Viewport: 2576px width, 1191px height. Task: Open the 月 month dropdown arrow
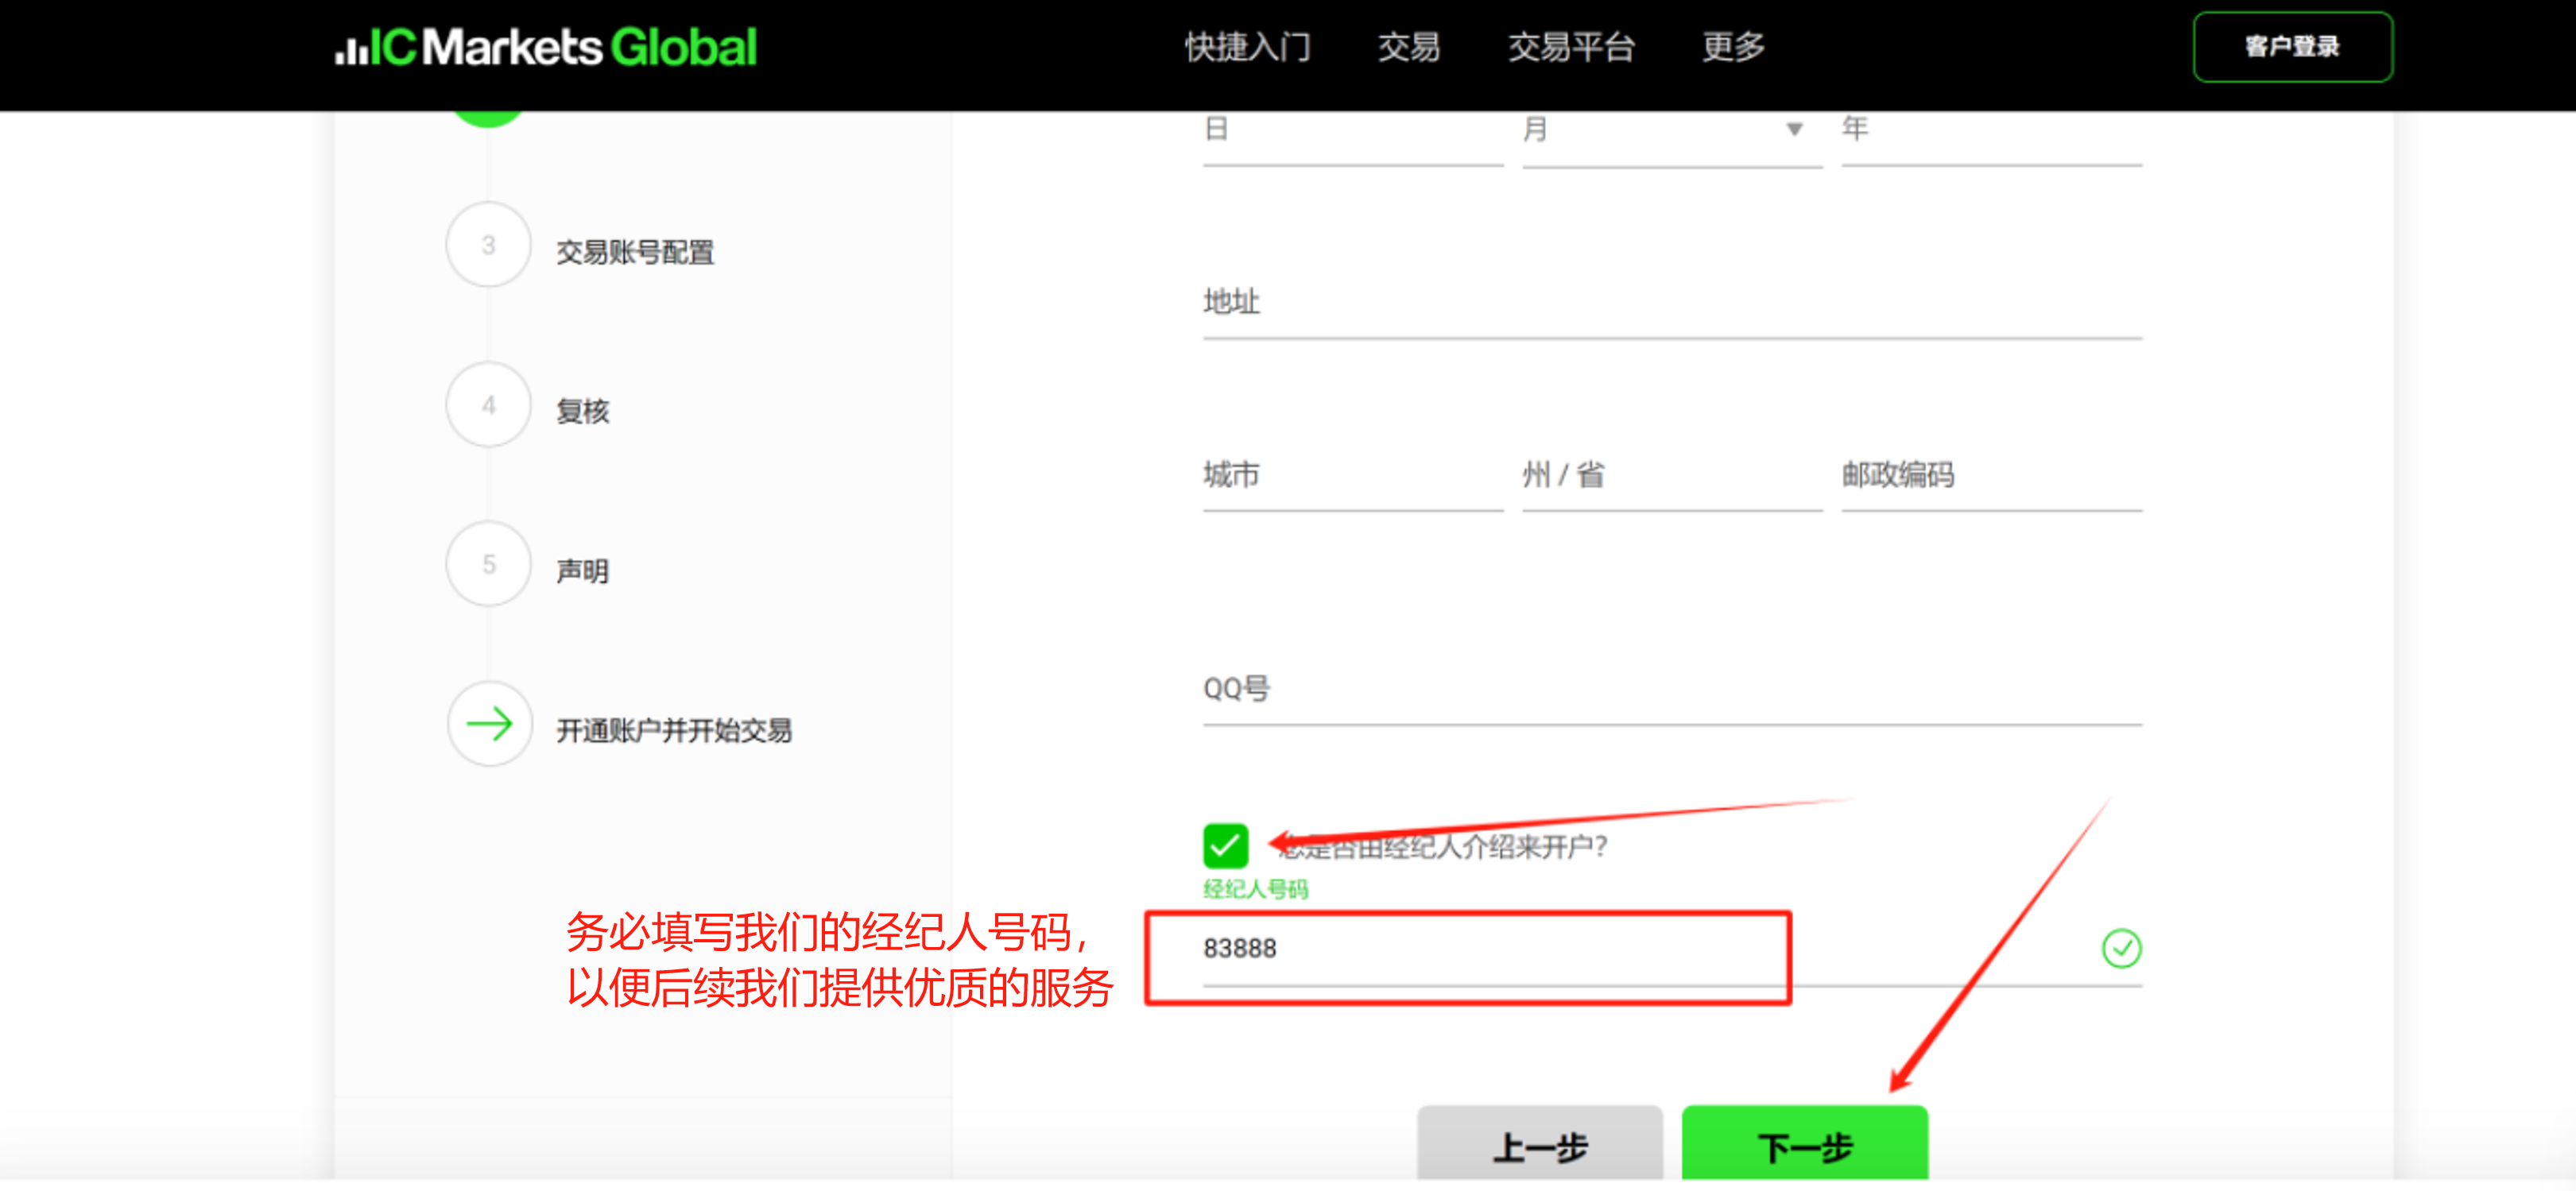[1794, 129]
